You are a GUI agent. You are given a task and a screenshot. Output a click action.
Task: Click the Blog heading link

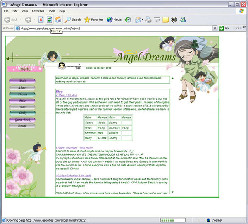59,92
